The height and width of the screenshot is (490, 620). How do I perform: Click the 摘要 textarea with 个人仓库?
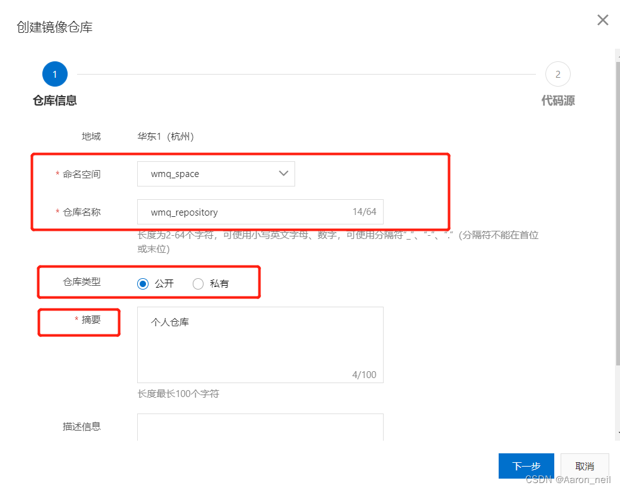[260, 345]
